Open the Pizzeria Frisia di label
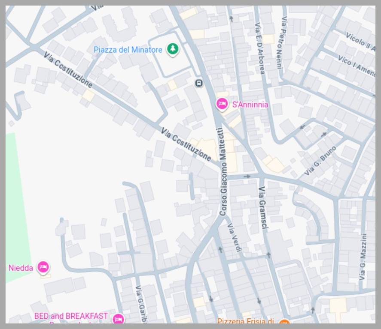381x329 pixels. (245, 321)
